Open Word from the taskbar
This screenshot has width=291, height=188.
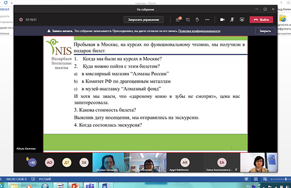[106, 186]
